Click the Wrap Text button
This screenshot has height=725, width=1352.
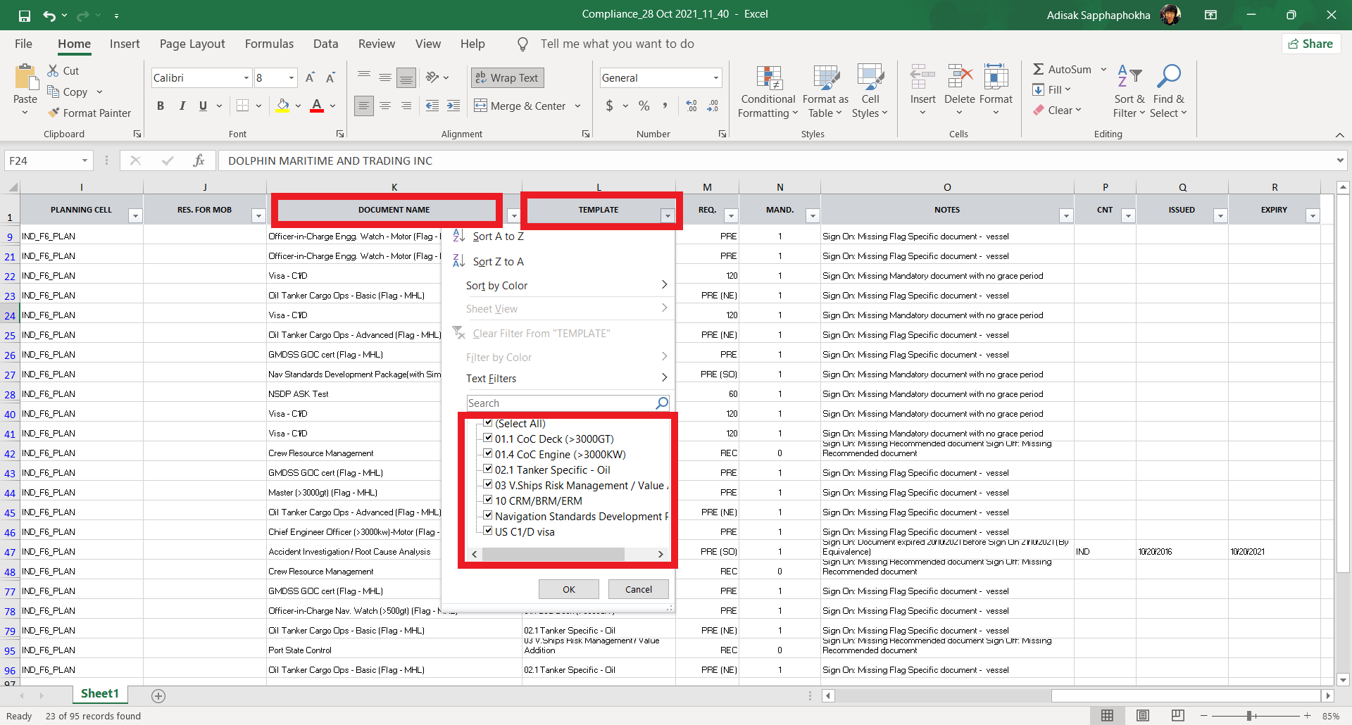coord(507,77)
